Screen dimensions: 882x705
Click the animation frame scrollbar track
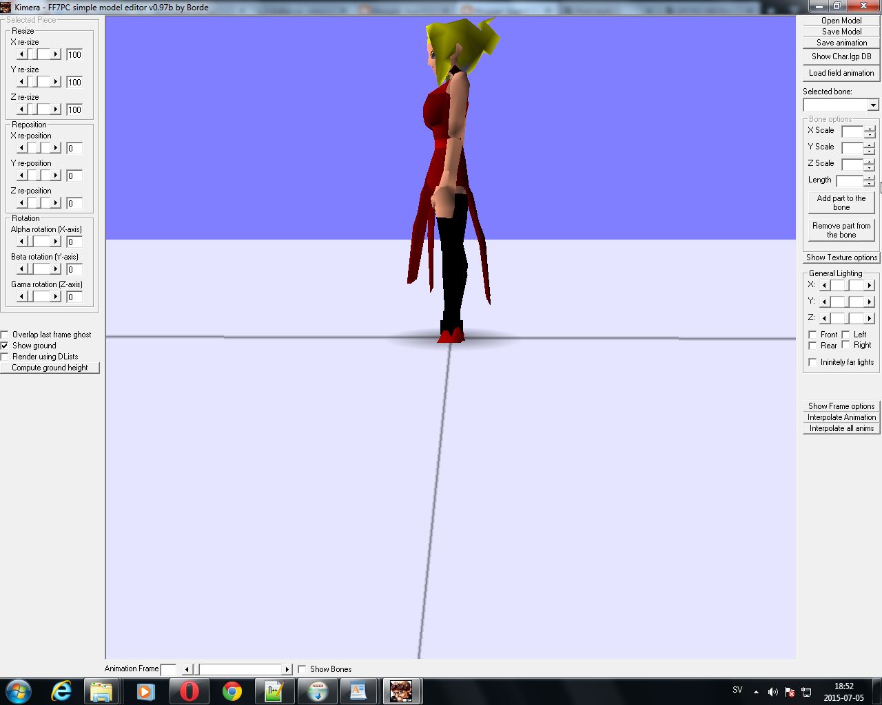tap(240, 669)
